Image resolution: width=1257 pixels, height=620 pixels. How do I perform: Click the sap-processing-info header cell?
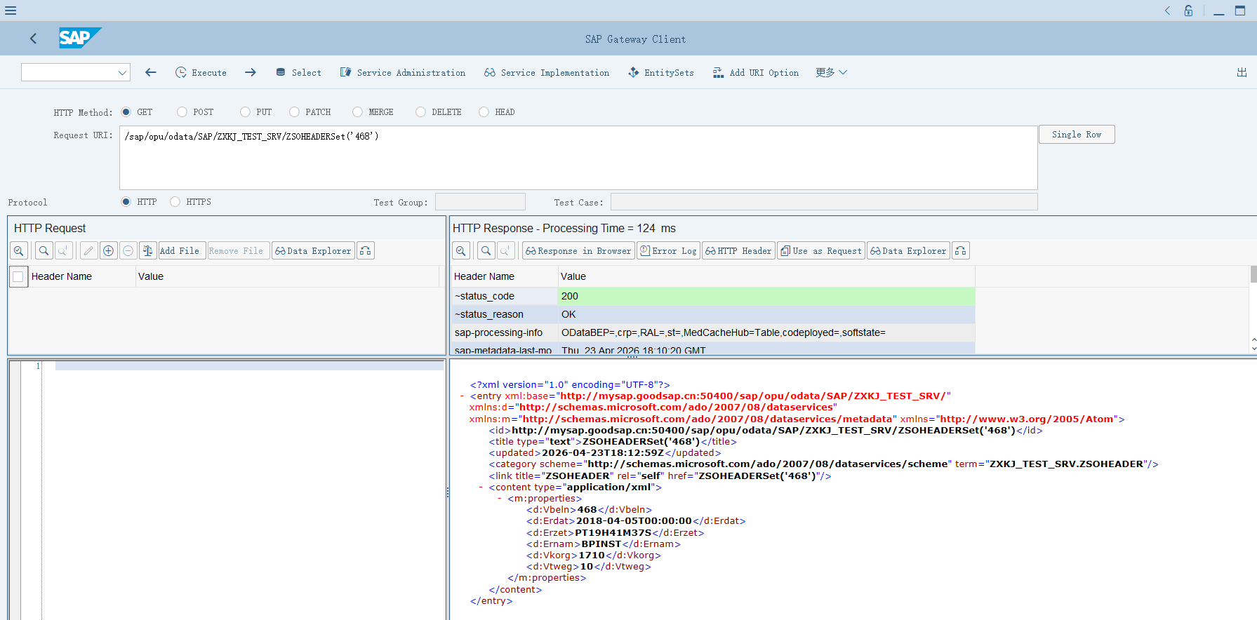point(505,332)
